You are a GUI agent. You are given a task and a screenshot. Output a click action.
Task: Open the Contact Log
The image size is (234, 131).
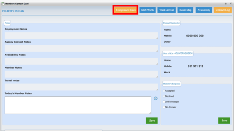[x=222, y=10]
